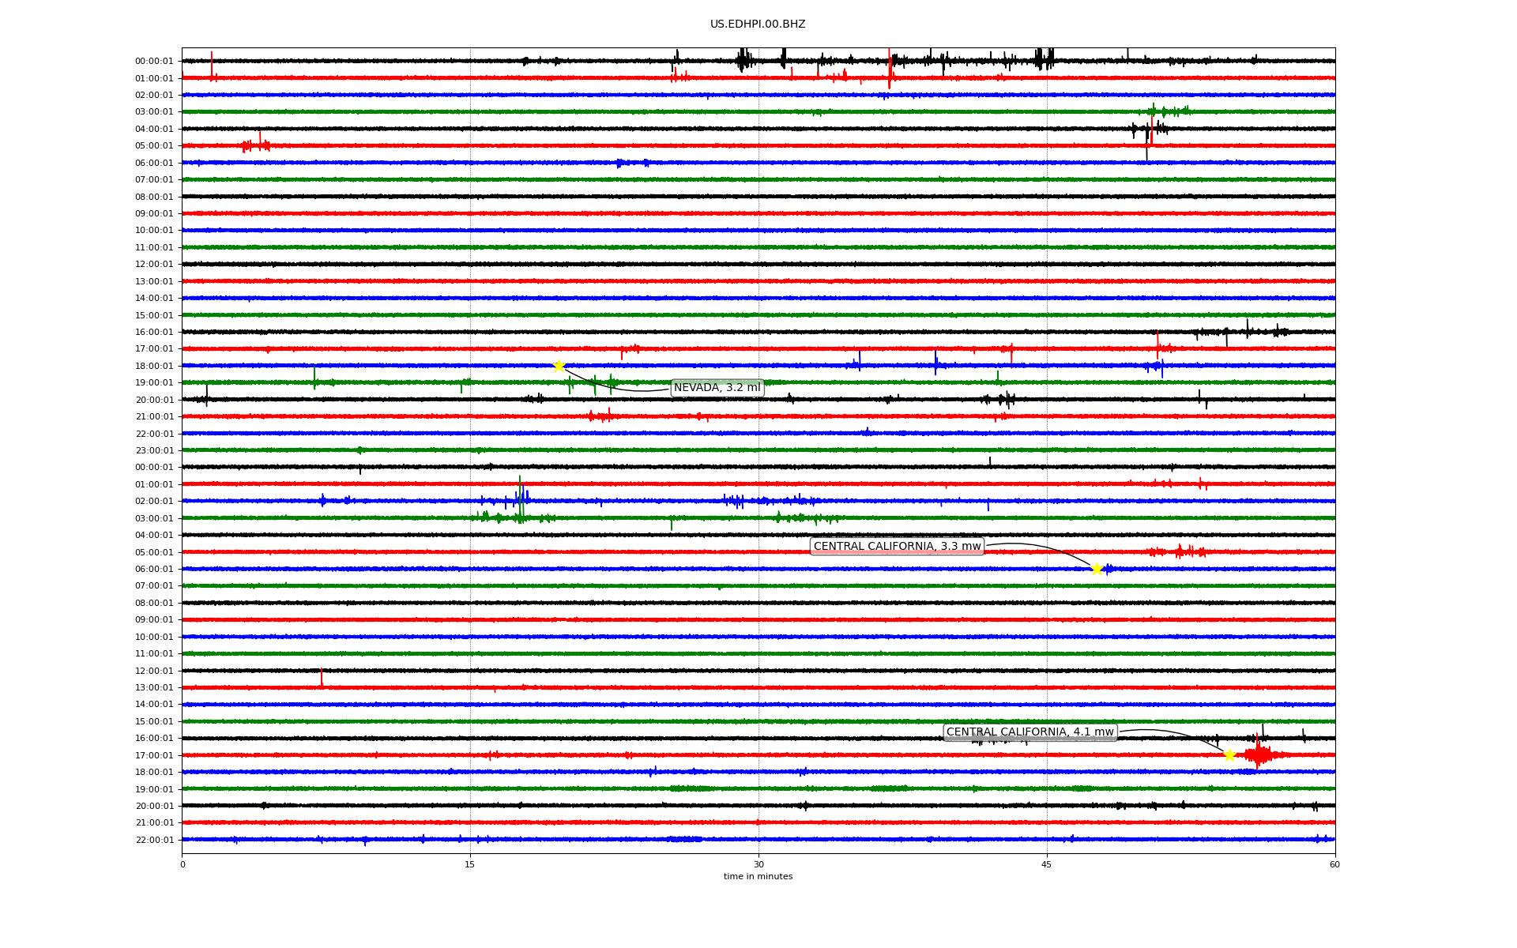Click the last 22:00:01 time label at bottom

tap(154, 841)
